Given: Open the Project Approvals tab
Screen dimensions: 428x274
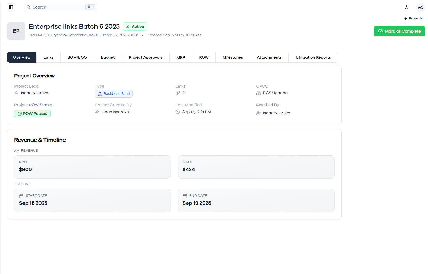Looking at the screenshot, I should coord(146,57).
